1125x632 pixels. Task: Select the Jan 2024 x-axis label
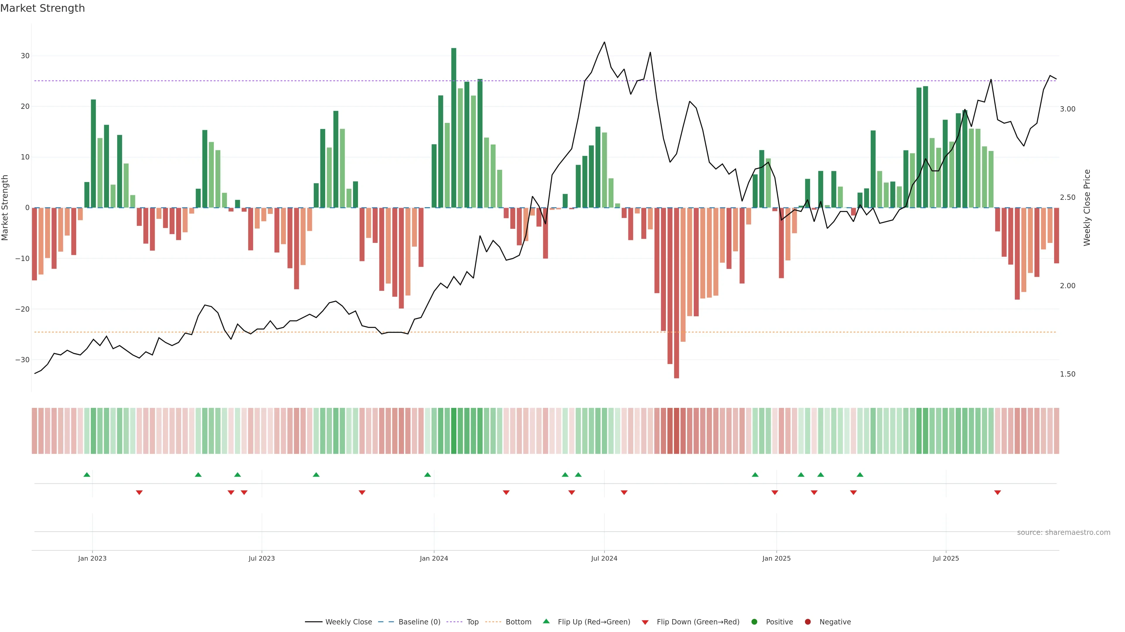click(434, 558)
